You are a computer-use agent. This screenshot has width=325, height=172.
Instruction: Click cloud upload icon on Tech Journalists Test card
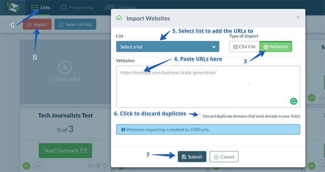[x=91, y=166]
